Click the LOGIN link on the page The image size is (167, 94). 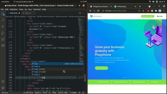click(x=160, y=16)
